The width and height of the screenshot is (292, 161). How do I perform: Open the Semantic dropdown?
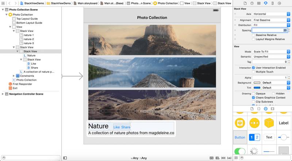click(x=271, y=56)
